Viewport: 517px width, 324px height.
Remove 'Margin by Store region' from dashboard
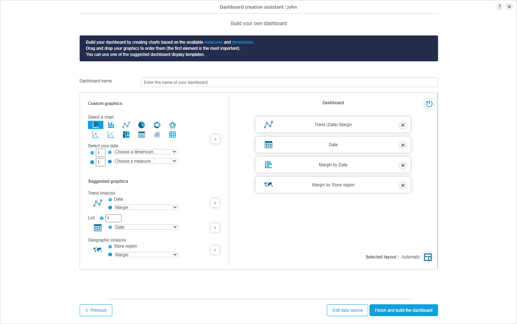[x=403, y=185]
